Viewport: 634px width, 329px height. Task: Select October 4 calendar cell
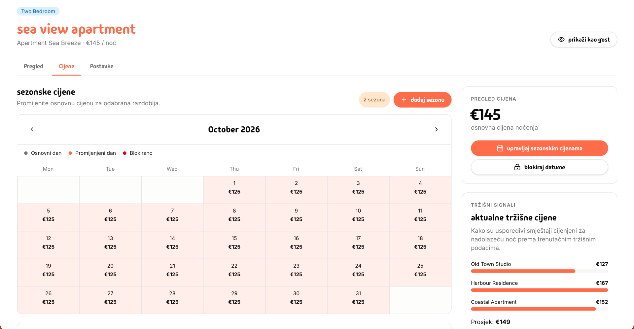click(x=420, y=190)
